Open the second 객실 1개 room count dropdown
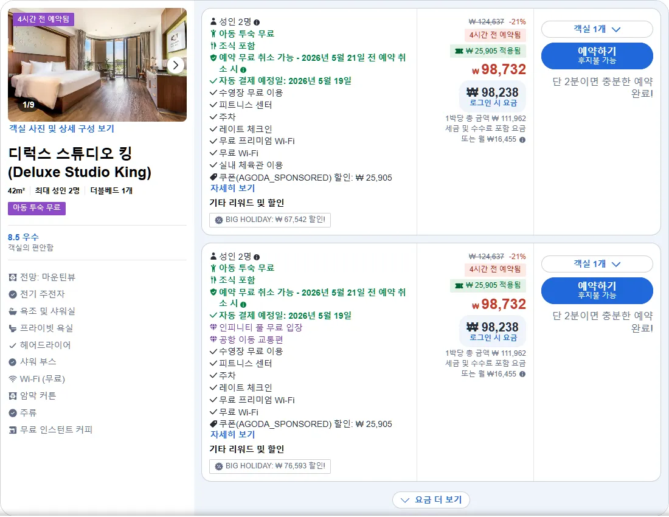 [597, 264]
